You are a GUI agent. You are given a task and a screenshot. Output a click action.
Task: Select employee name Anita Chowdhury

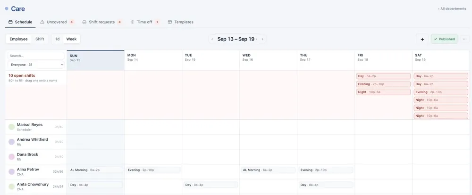(x=33, y=185)
